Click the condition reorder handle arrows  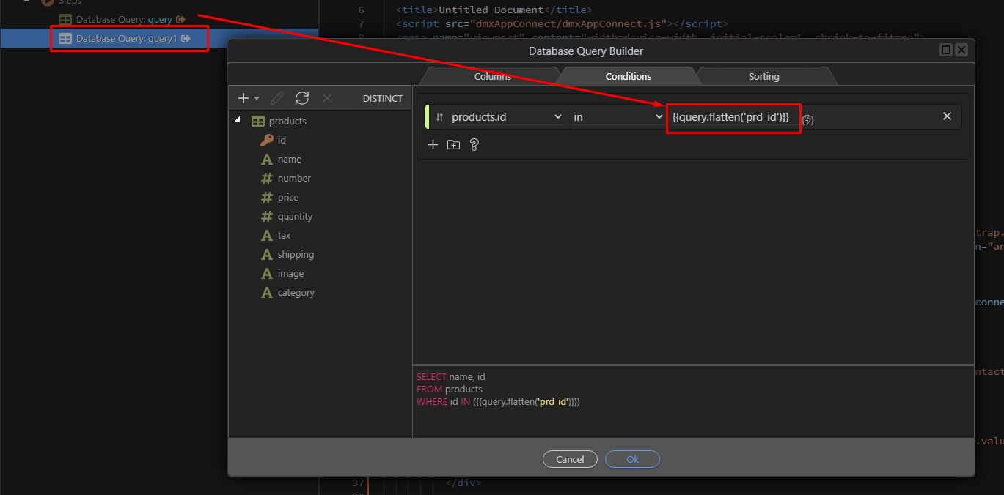click(x=439, y=117)
